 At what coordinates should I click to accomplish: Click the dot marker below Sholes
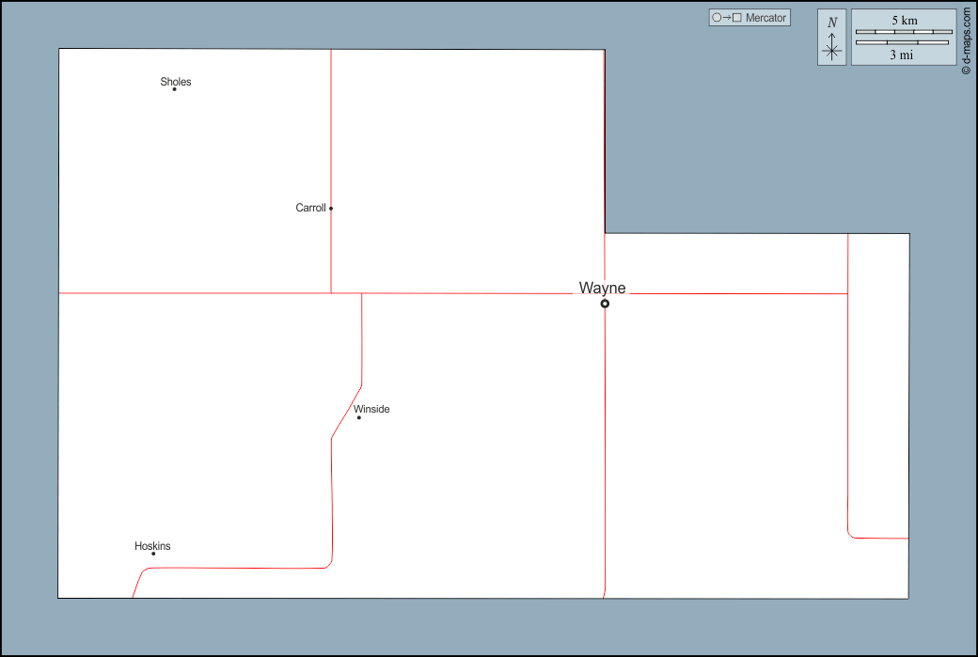pos(174,89)
